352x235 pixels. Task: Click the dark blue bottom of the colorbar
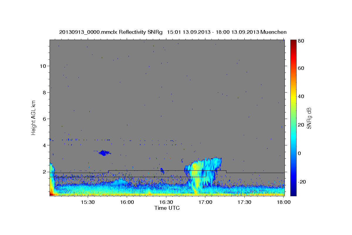(293, 193)
